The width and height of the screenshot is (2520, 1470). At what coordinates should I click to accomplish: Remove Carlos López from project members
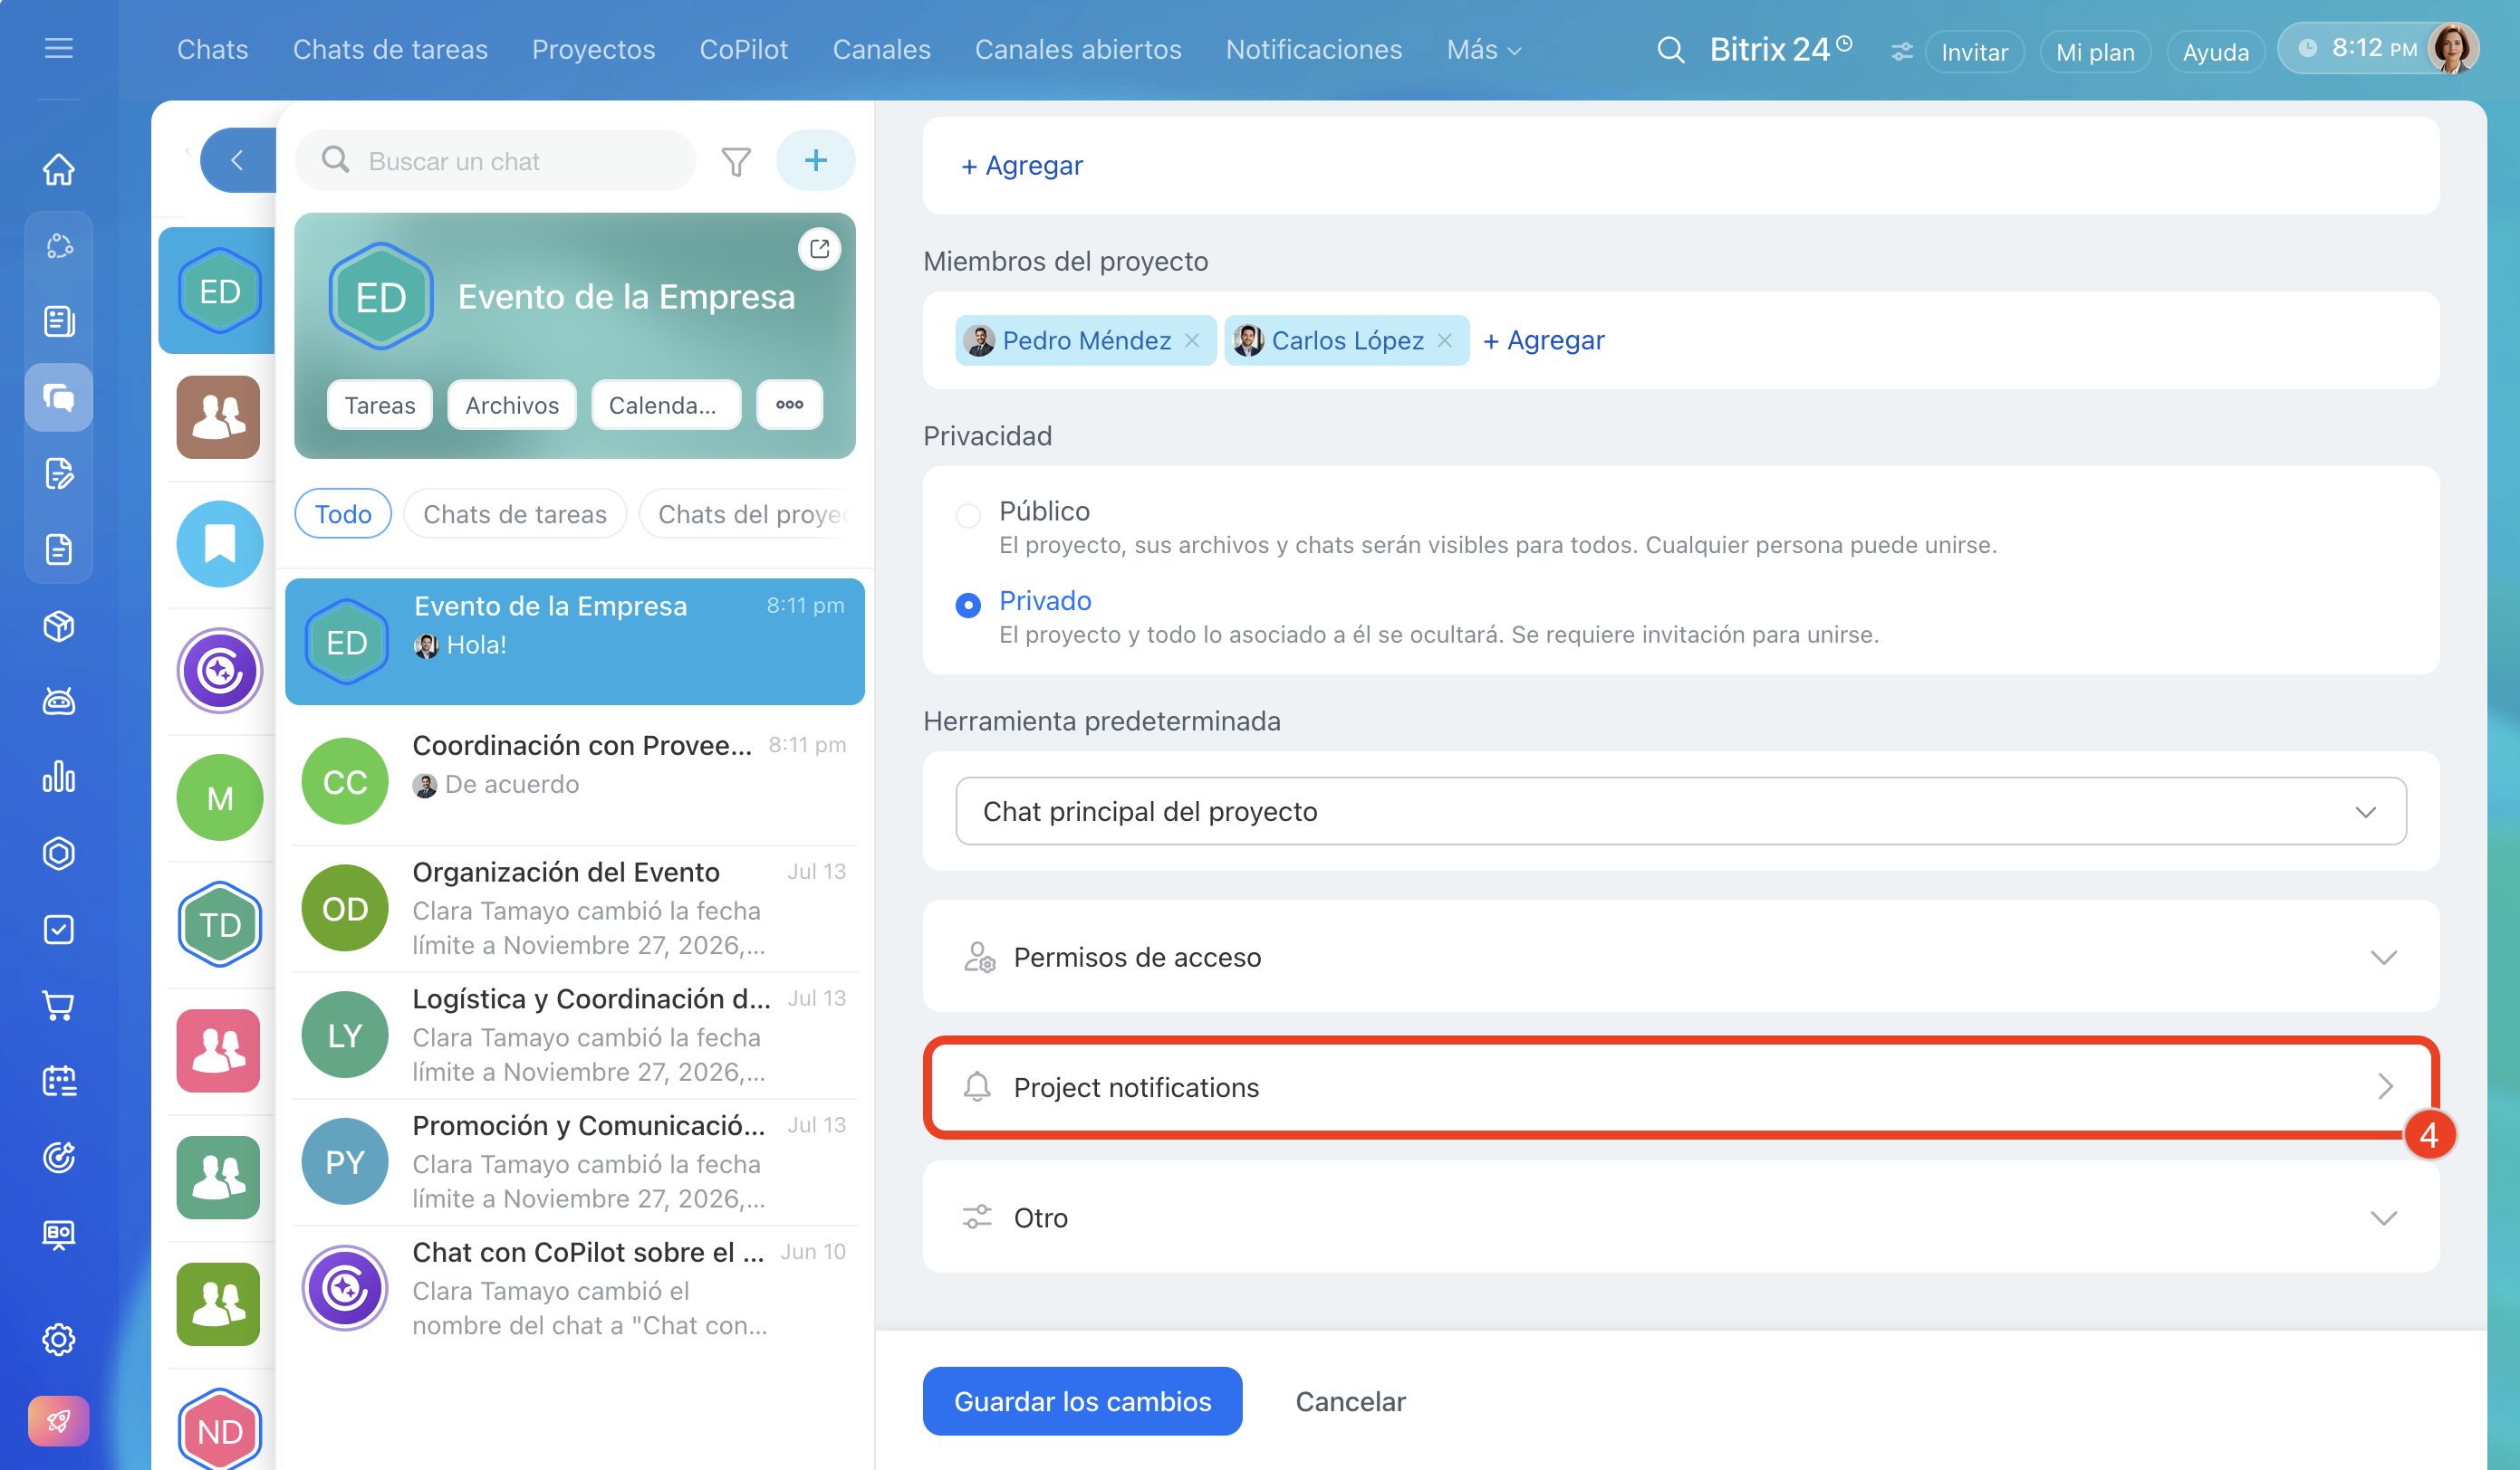[1445, 340]
